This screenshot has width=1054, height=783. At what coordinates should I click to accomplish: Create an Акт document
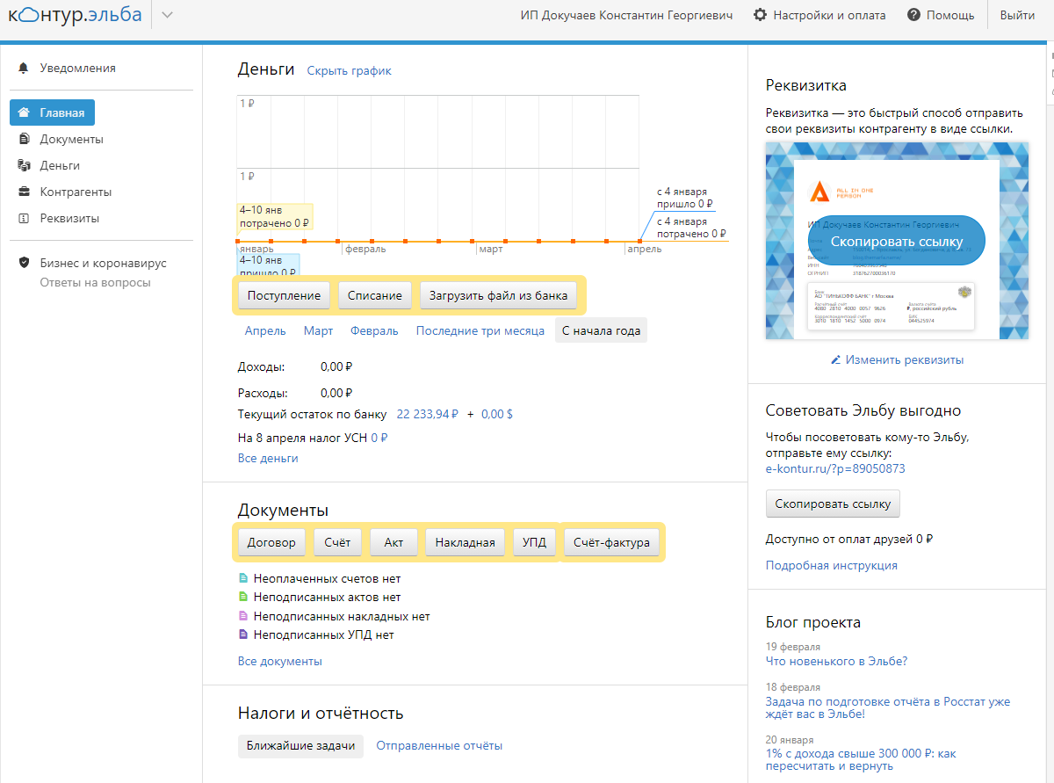[x=393, y=542]
